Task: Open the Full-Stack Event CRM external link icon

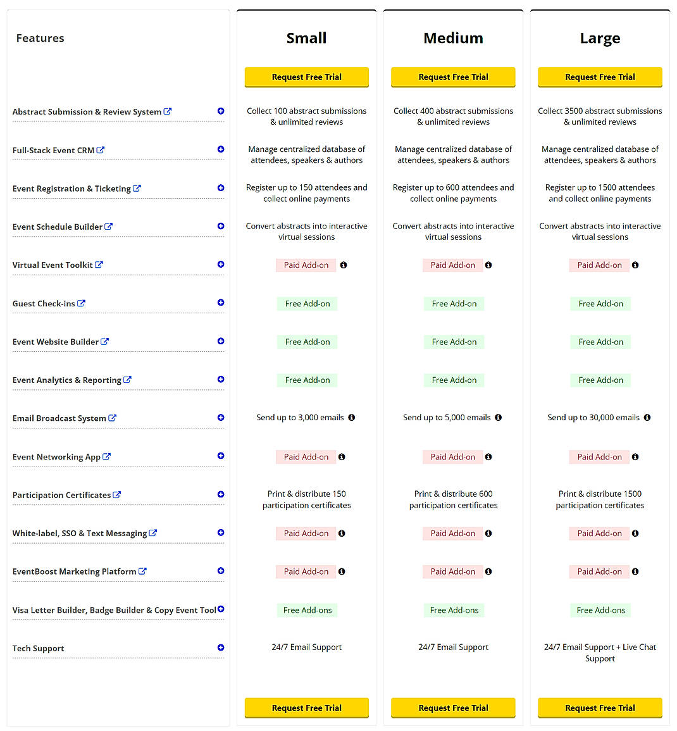Action: (102, 150)
